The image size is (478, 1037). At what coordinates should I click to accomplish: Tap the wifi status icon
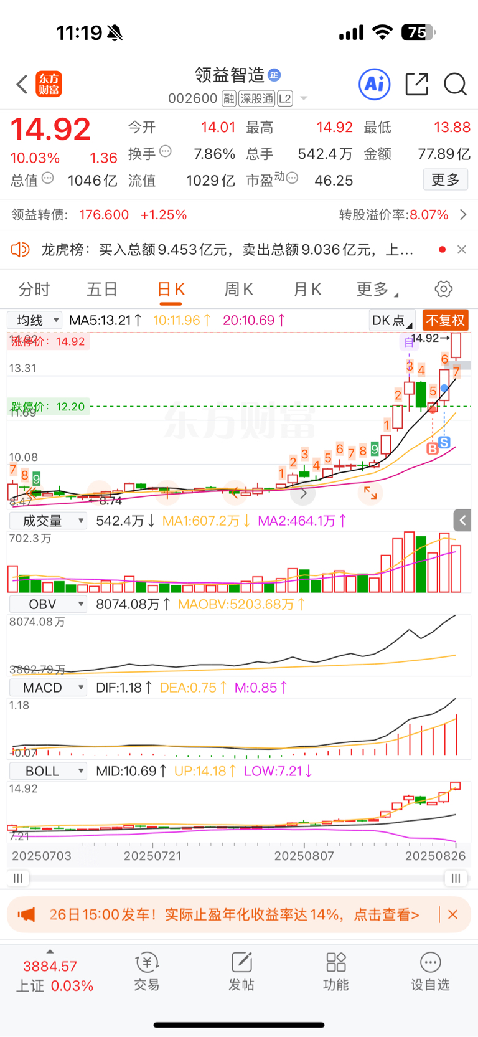pyautogui.click(x=382, y=32)
